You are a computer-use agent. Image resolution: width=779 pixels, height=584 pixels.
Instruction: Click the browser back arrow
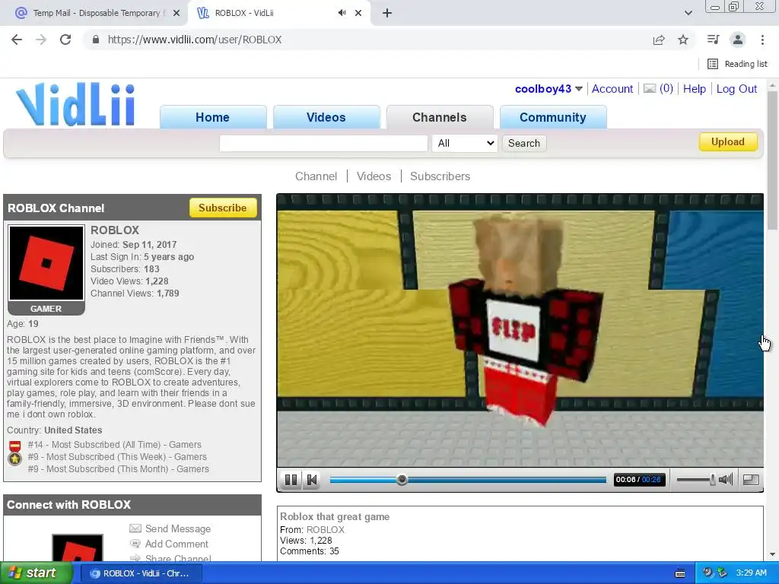17,40
